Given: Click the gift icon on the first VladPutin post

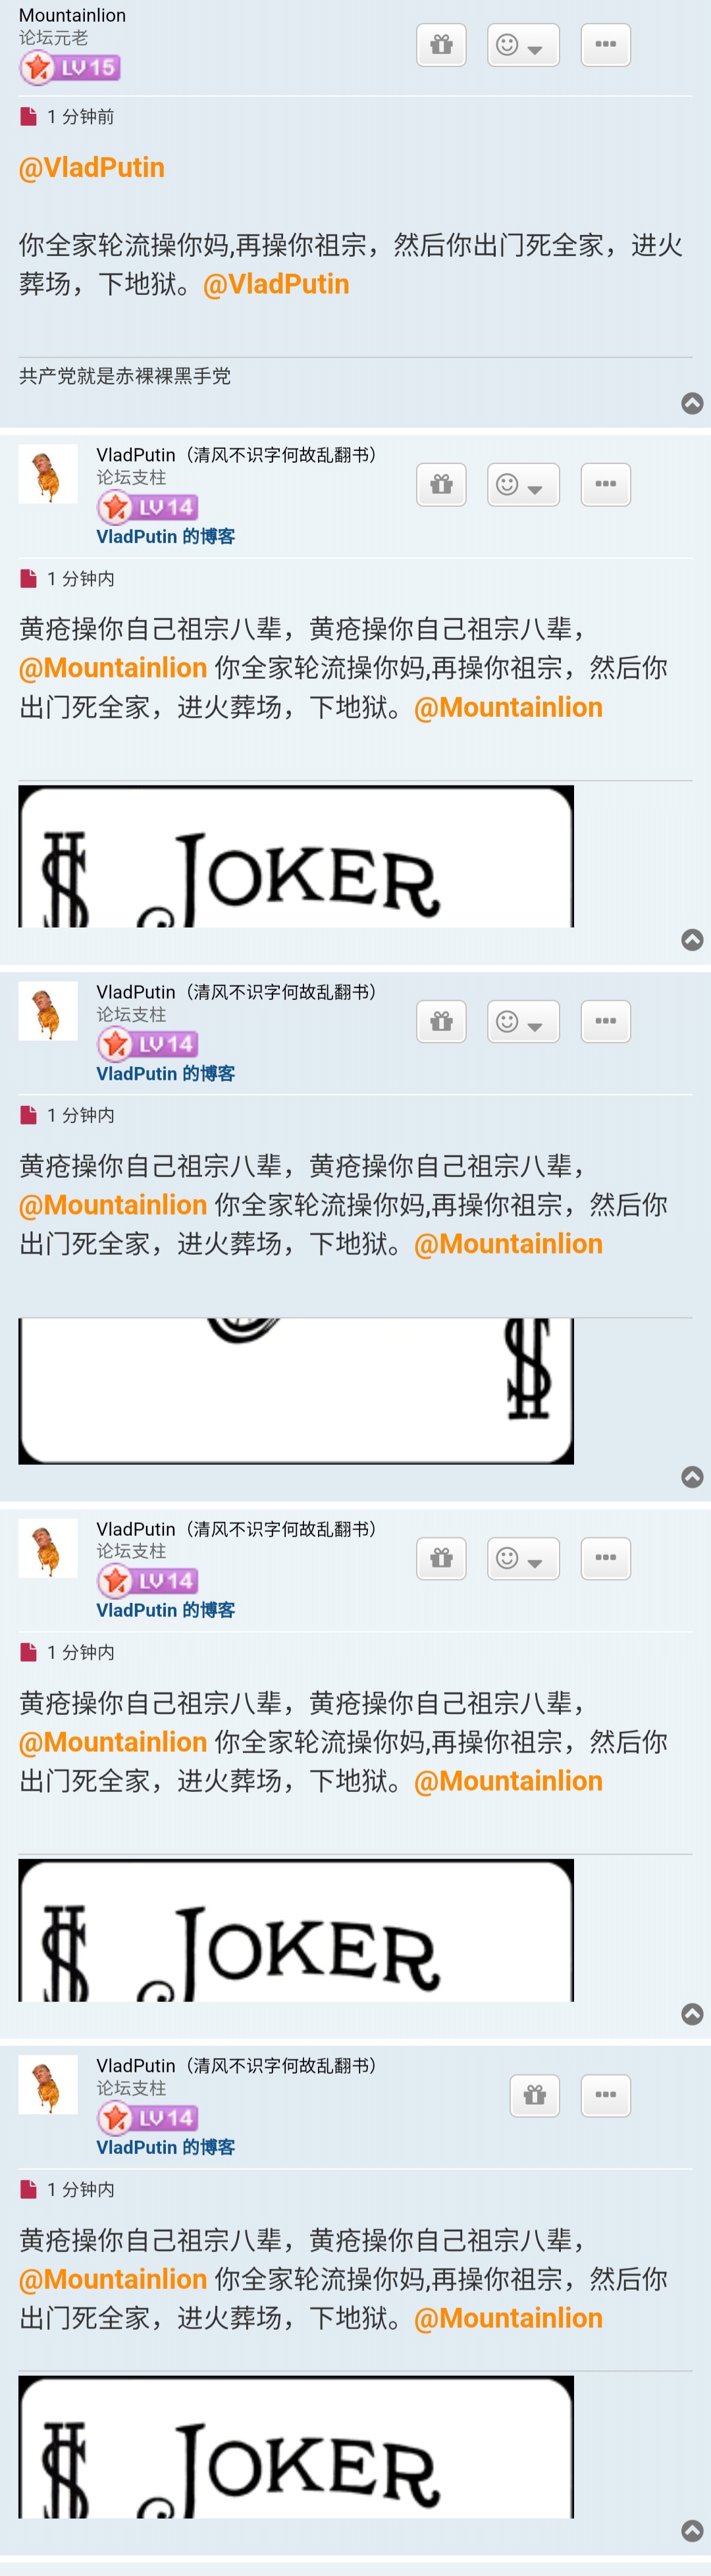Looking at the screenshot, I should [x=441, y=485].
